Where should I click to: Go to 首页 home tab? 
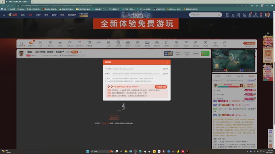pyautogui.click(x=23, y=15)
